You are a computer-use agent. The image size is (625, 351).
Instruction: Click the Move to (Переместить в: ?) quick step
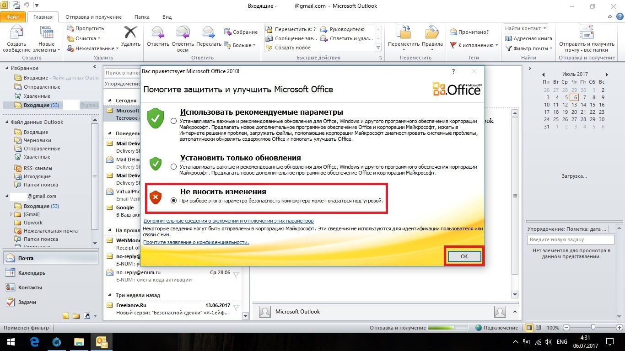(291, 29)
